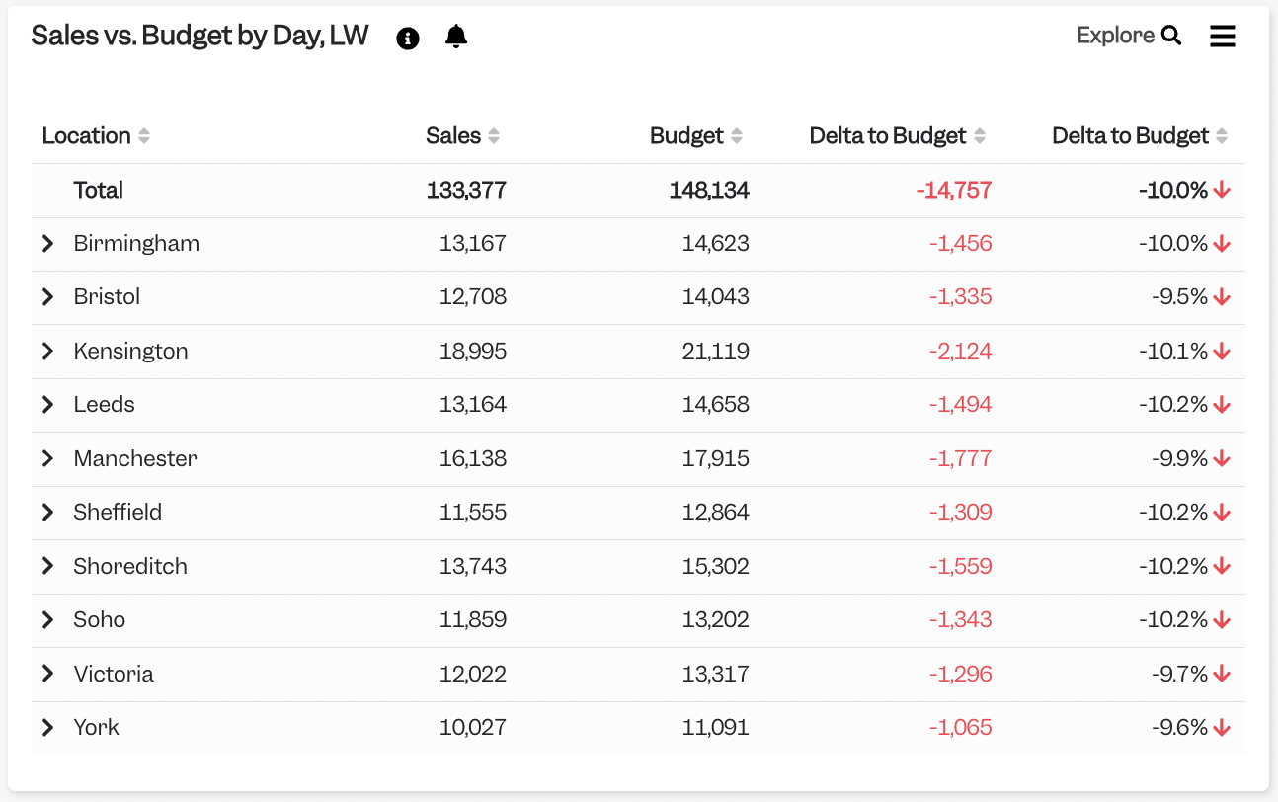1278x802 pixels.
Task: Expand the Manchester row
Action: pyautogui.click(x=47, y=458)
